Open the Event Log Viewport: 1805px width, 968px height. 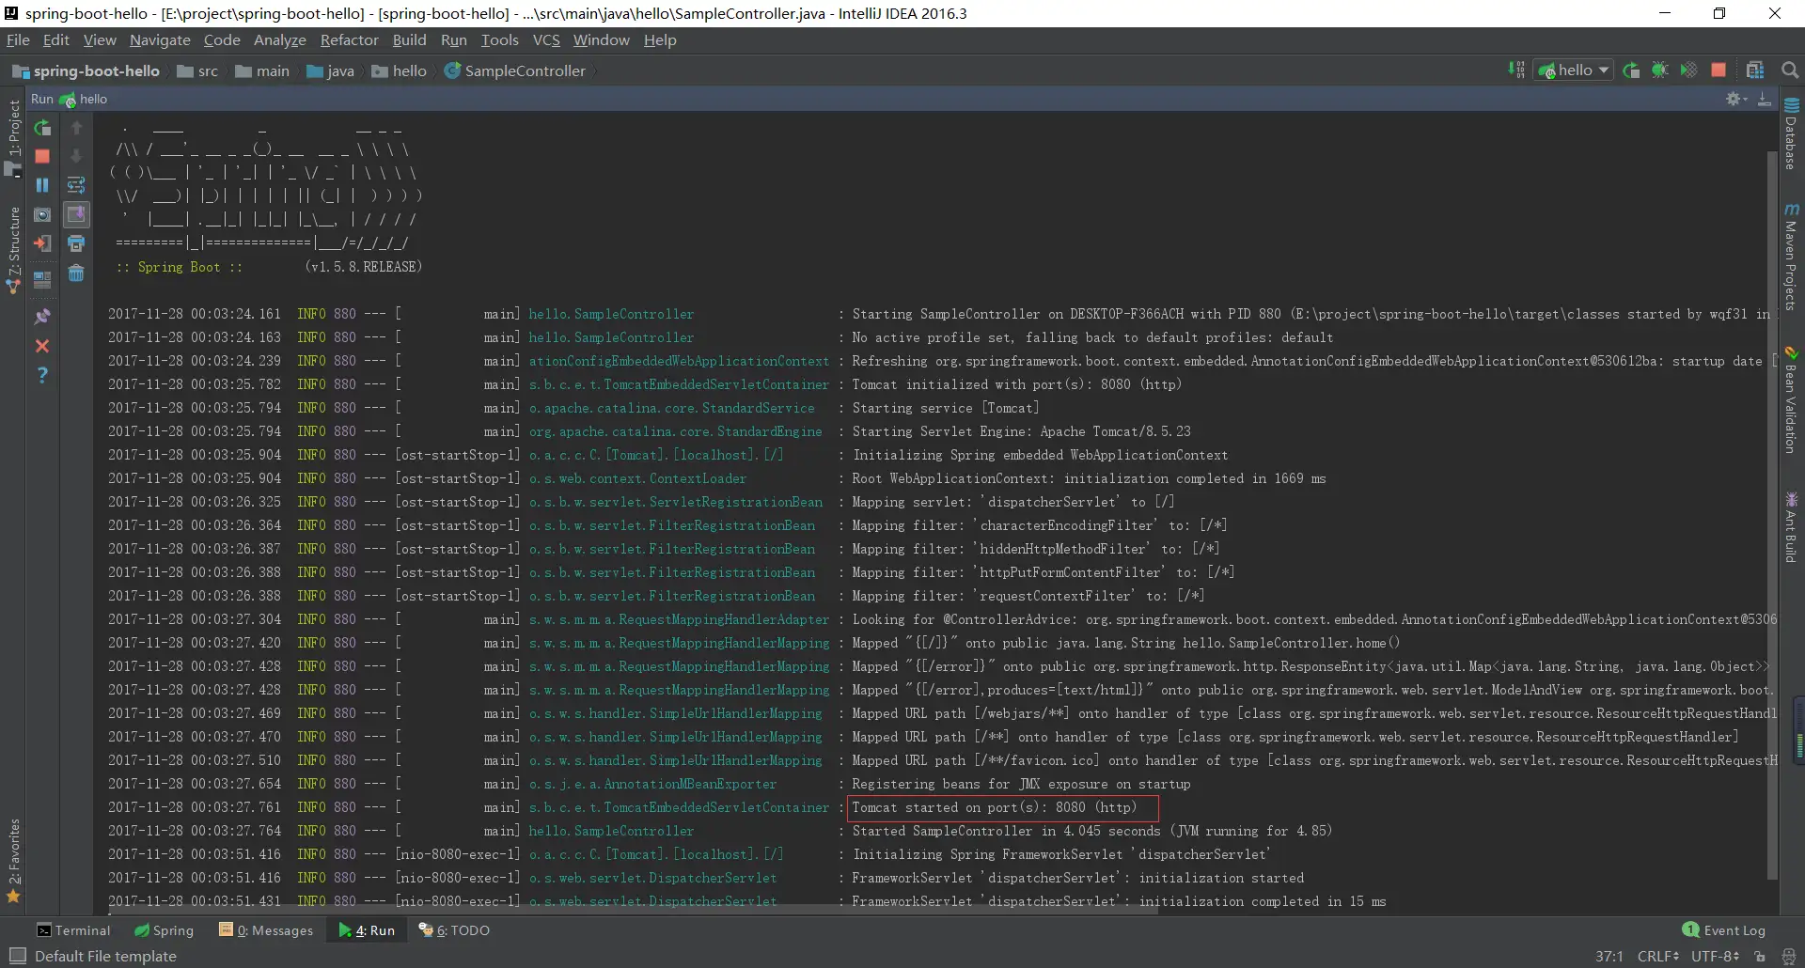1724,930
